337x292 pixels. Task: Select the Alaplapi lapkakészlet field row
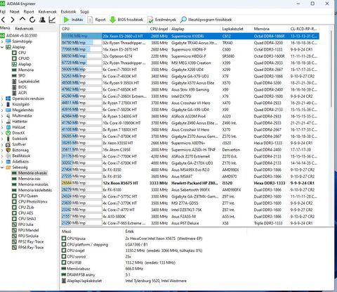154,281
